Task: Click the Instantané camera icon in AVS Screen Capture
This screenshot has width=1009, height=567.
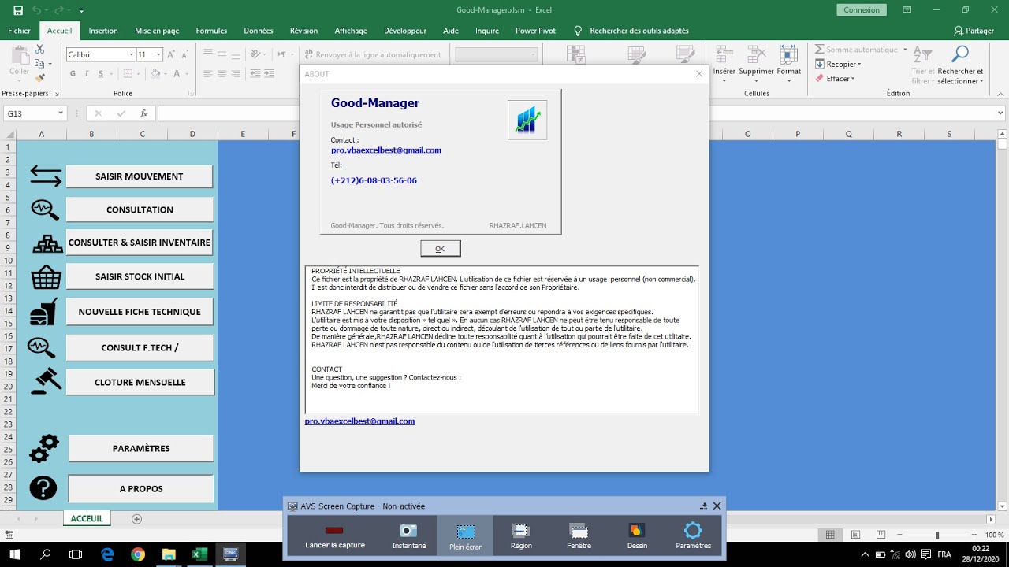Action: (408, 531)
